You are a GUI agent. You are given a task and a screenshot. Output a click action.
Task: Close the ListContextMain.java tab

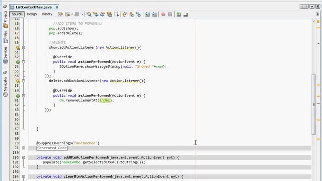tap(57, 7)
